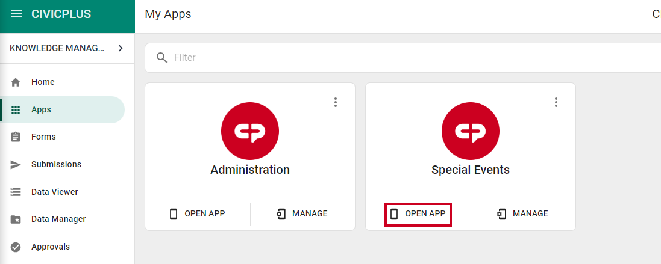Open Special Events card three-dot menu
This screenshot has width=661, height=264.
556,102
